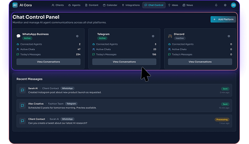
Task: Click the WhatsApp Business chat bubble icon
Action: point(18,36)
